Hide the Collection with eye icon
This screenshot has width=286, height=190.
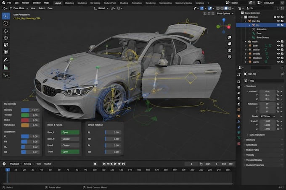(x=278, y=17)
